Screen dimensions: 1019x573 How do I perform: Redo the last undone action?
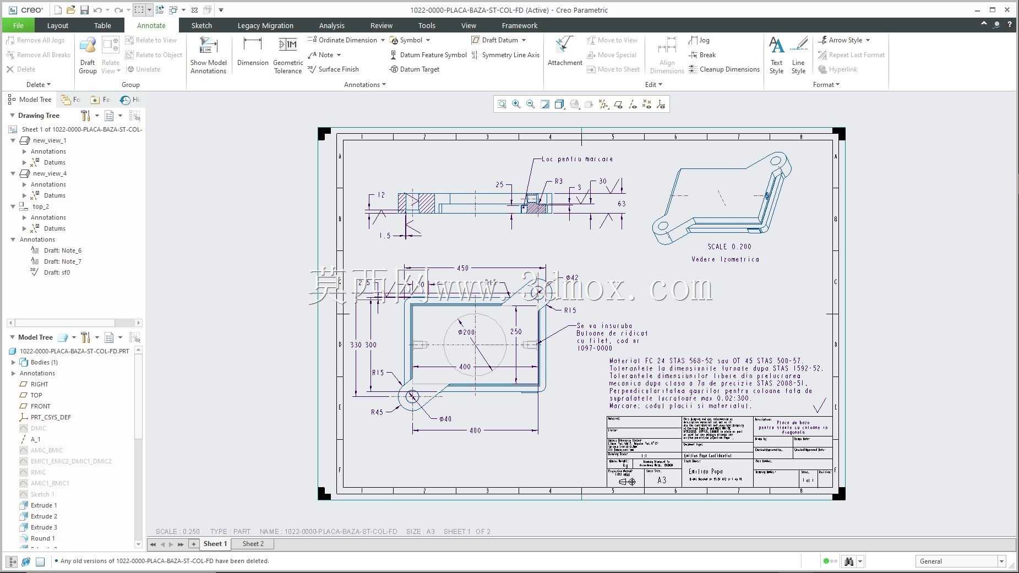pos(118,10)
